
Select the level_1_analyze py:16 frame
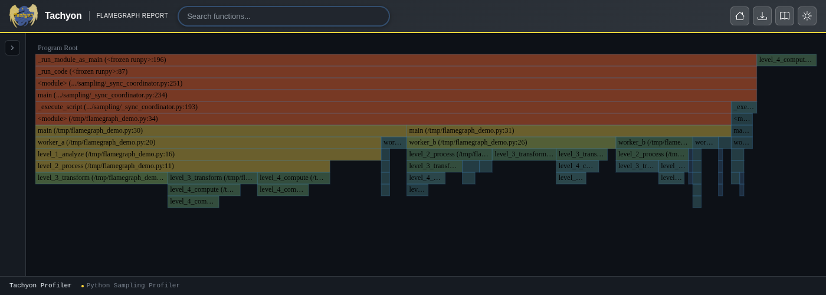pyautogui.click(x=208, y=155)
